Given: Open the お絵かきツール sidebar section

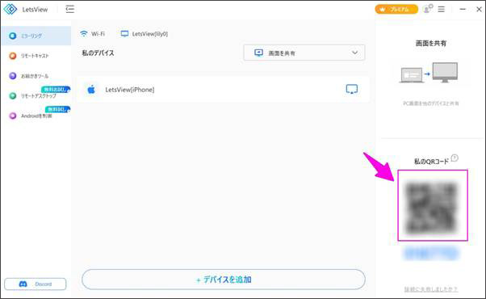Looking at the screenshot, I should coord(36,76).
